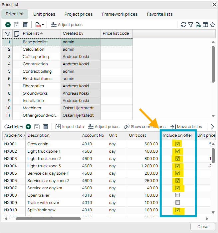Save price list with top floppy disk icon

[x=17, y=25]
